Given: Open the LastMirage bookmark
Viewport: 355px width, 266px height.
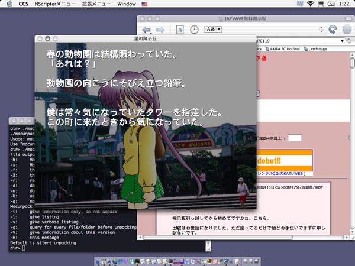Looking at the screenshot, I should [315, 49].
